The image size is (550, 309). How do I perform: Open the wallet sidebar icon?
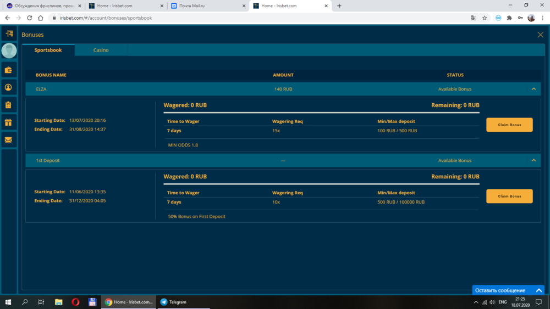(x=8, y=70)
